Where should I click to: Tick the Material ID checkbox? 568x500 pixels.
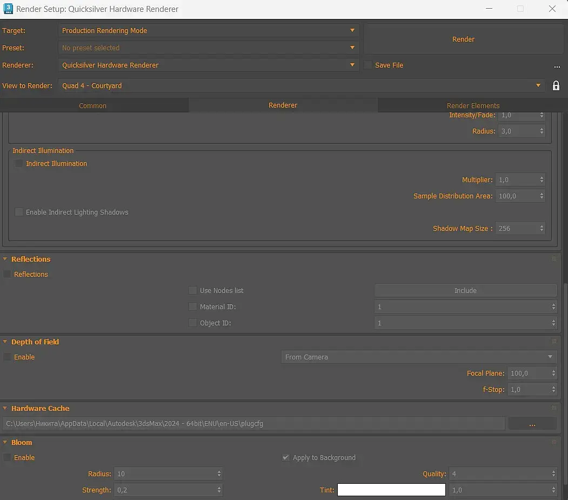193,306
